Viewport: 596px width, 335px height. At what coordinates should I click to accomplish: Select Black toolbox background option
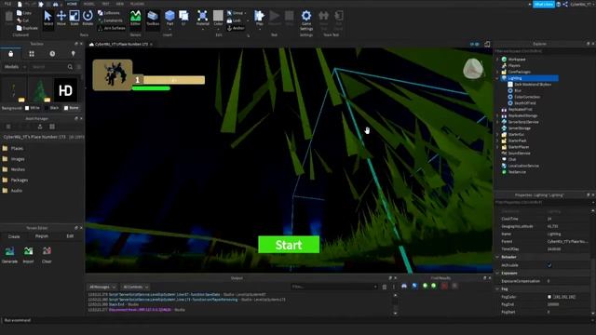[x=52, y=108]
